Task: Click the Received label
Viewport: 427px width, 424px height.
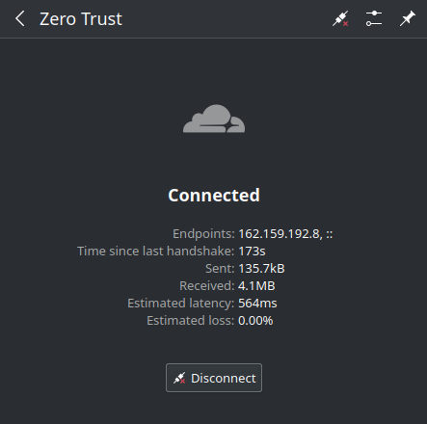Action: point(207,285)
